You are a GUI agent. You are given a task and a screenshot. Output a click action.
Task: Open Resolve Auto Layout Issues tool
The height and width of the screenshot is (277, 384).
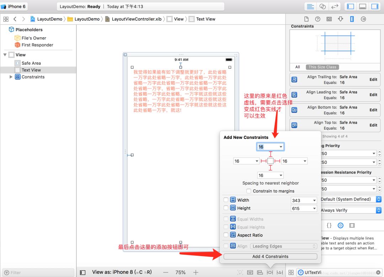280,272
